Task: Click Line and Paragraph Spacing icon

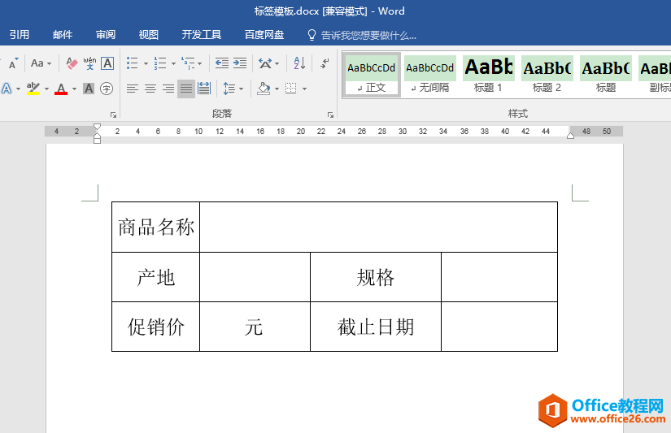Action: [229, 89]
